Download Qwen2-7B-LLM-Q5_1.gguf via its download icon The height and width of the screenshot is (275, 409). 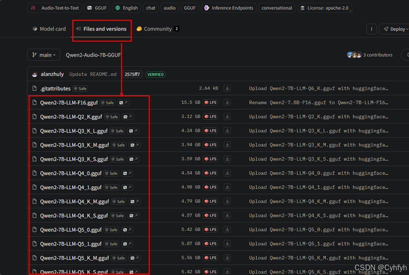(227, 243)
